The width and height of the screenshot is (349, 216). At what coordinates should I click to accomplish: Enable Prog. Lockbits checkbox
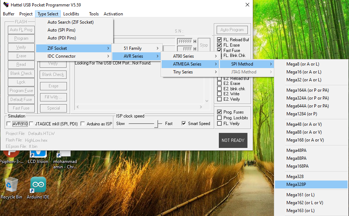click(219, 118)
